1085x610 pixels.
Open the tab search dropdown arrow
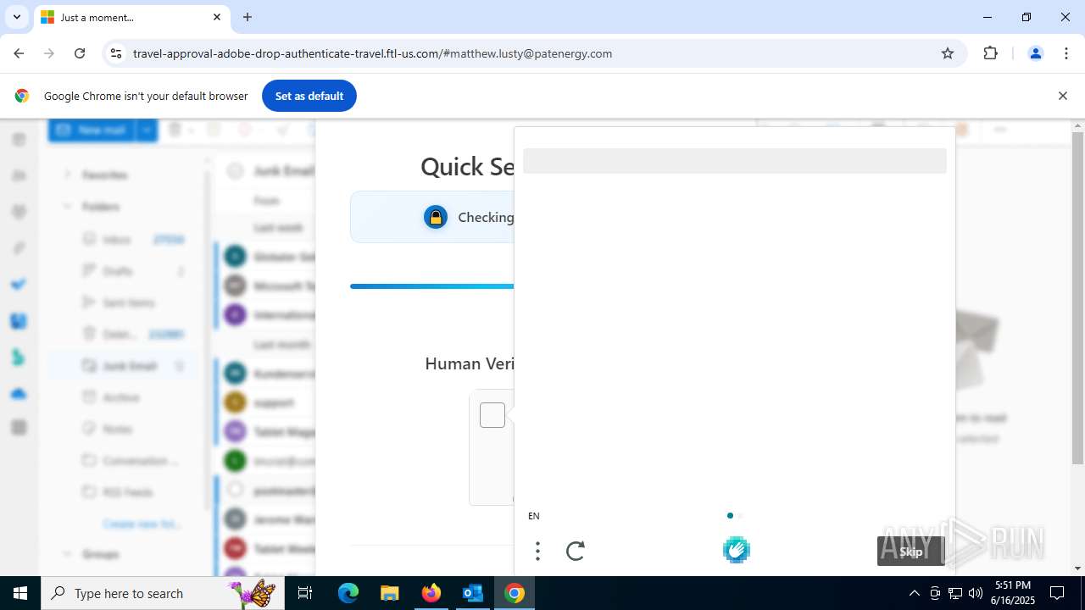pos(17,17)
